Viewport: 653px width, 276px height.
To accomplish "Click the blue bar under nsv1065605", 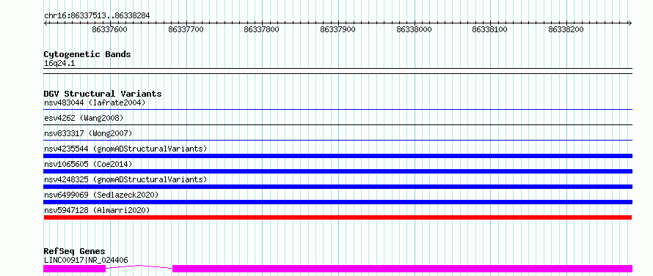I will [x=338, y=171].
